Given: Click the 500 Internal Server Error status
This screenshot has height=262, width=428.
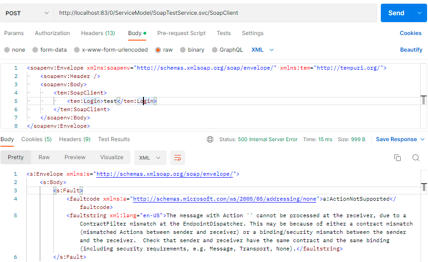Looking at the screenshot, I should click(x=267, y=139).
